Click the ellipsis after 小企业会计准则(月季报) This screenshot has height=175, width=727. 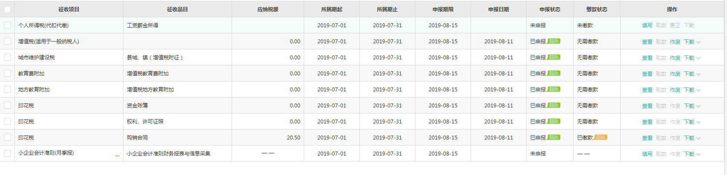tap(117, 155)
